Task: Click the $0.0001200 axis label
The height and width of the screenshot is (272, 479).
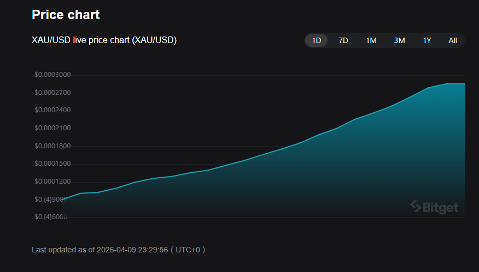Action: point(52,182)
